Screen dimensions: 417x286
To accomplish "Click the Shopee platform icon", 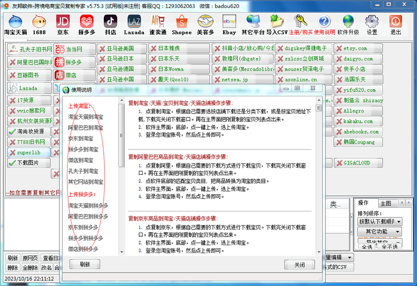I will pyautogui.click(x=181, y=25).
